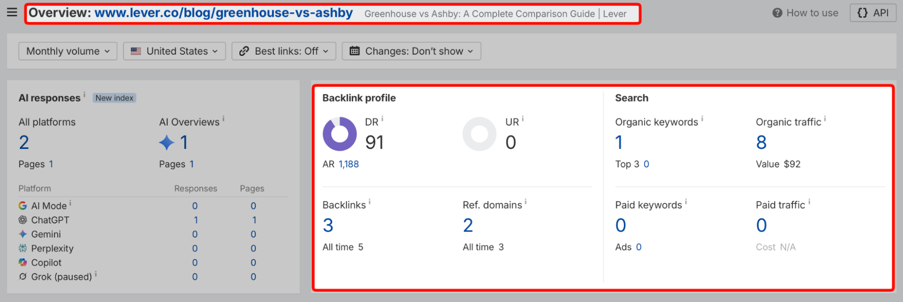Click the US flag icon
Screen dimensions: 903x302
(x=136, y=51)
